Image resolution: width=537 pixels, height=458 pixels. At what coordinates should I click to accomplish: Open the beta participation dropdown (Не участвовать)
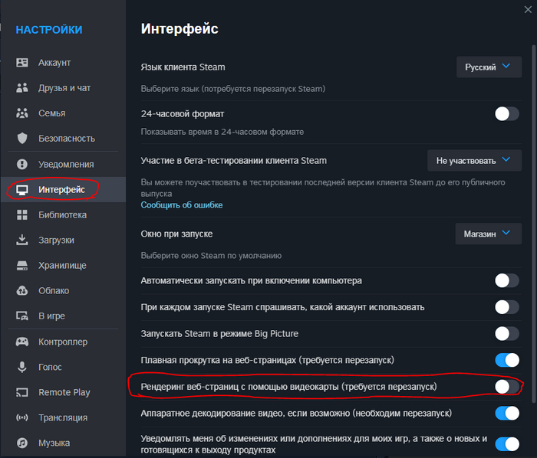point(473,161)
